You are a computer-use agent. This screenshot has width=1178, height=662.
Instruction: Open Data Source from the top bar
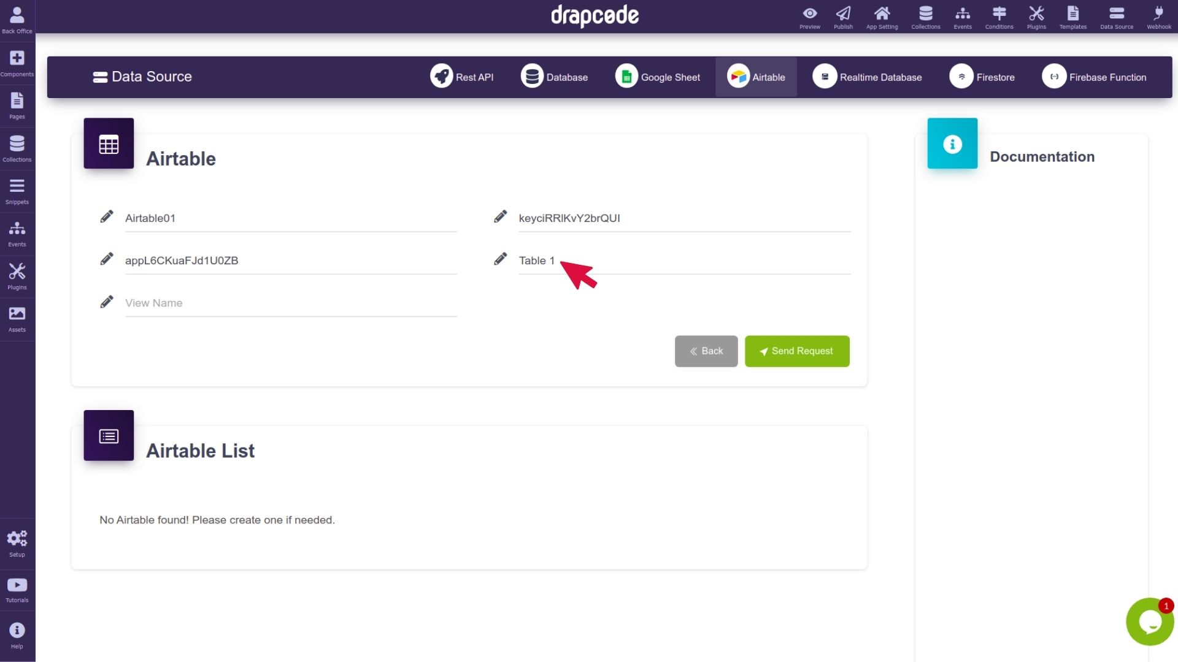tap(1117, 17)
